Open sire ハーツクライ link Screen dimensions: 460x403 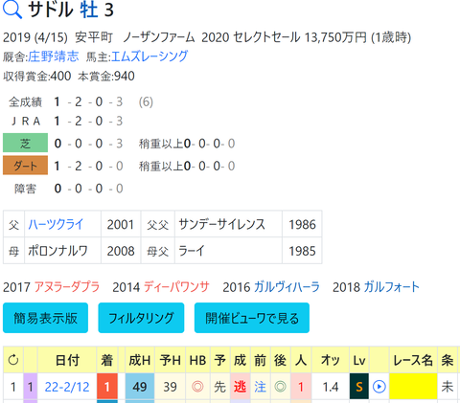coord(56,224)
